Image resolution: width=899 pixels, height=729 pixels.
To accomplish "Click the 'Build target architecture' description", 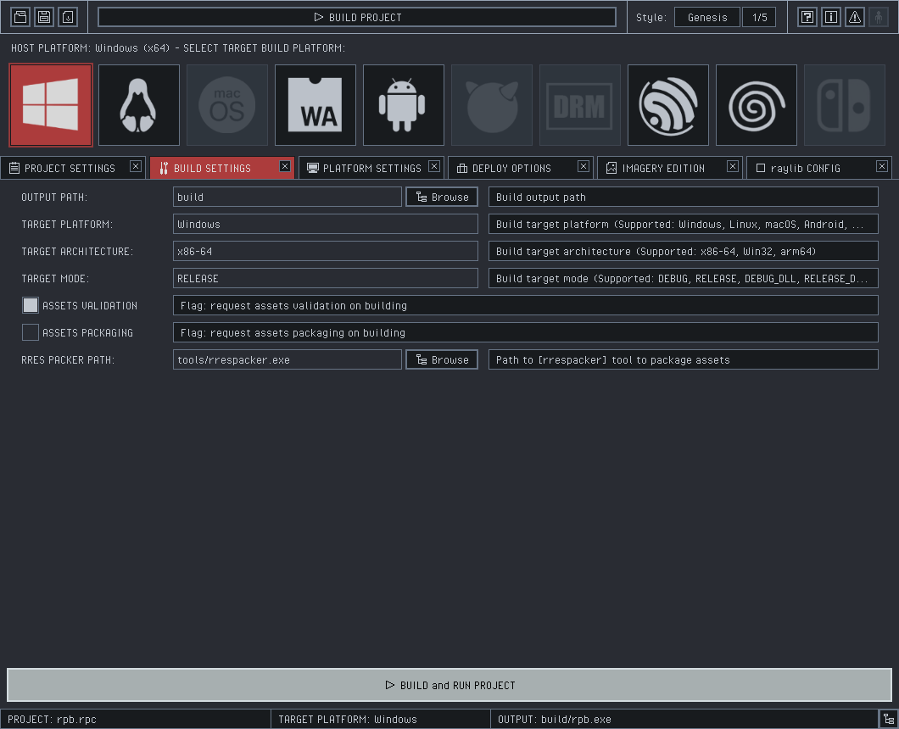I will pyautogui.click(x=684, y=251).
